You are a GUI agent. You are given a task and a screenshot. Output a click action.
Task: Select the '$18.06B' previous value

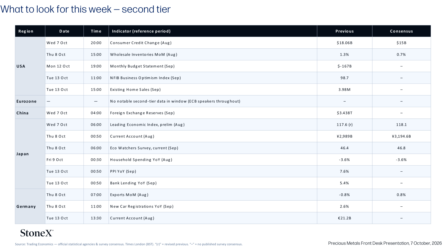(x=345, y=43)
